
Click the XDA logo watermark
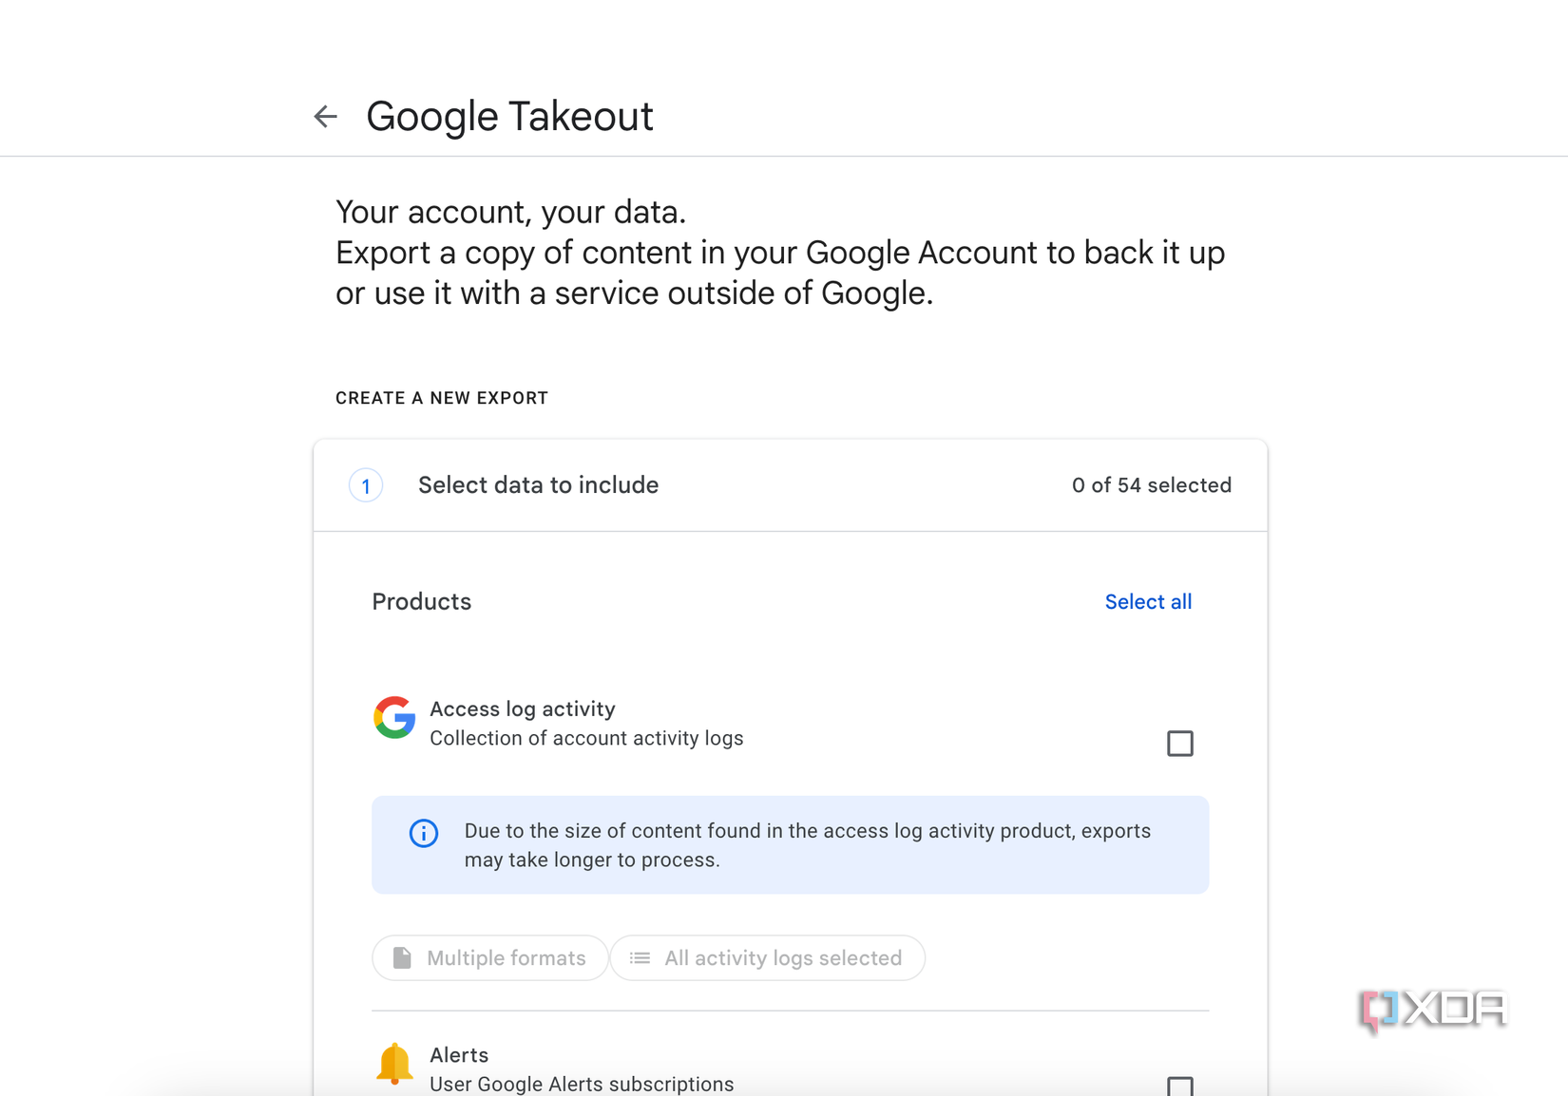pos(1431,1010)
